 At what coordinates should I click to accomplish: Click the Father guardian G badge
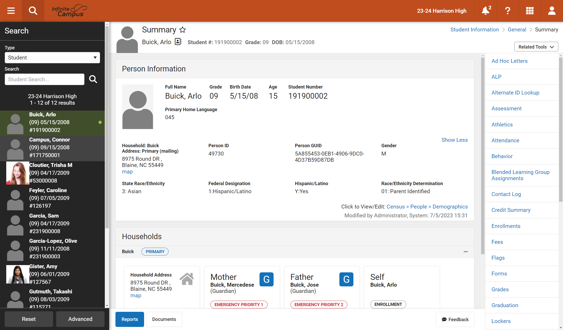pyautogui.click(x=346, y=279)
